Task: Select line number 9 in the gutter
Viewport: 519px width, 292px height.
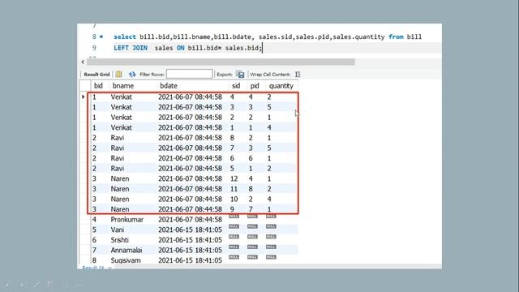Action: (94, 48)
